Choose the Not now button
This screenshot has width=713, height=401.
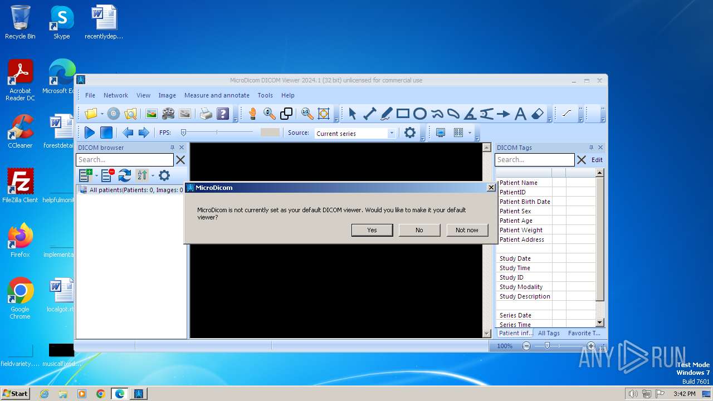[x=467, y=230]
